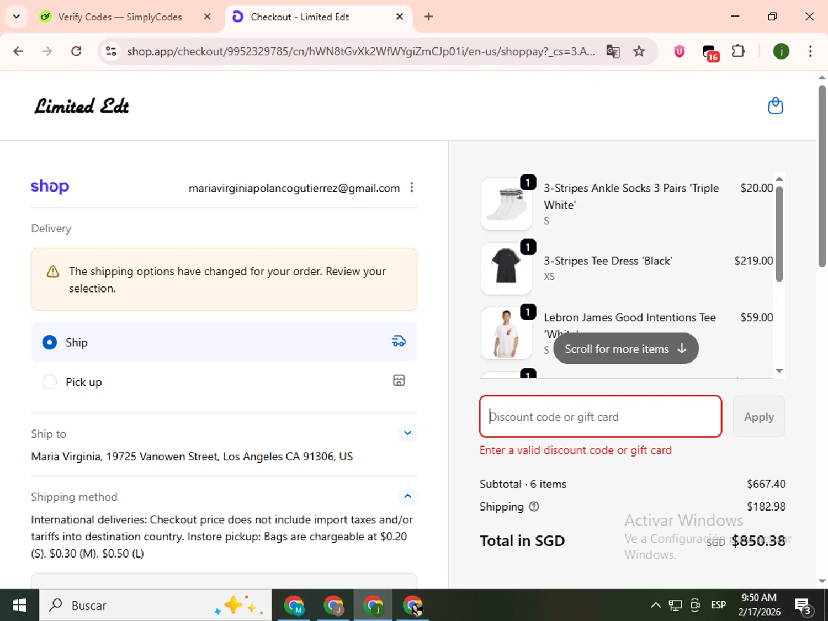Open the Chrome profile avatar
The image size is (828, 621).
click(x=781, y=51)
